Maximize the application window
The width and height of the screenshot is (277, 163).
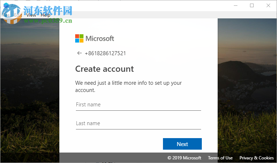pos(252,5)
